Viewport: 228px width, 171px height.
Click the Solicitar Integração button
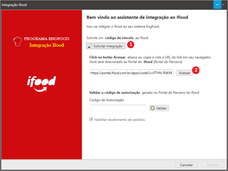click(x=106, y=46)
